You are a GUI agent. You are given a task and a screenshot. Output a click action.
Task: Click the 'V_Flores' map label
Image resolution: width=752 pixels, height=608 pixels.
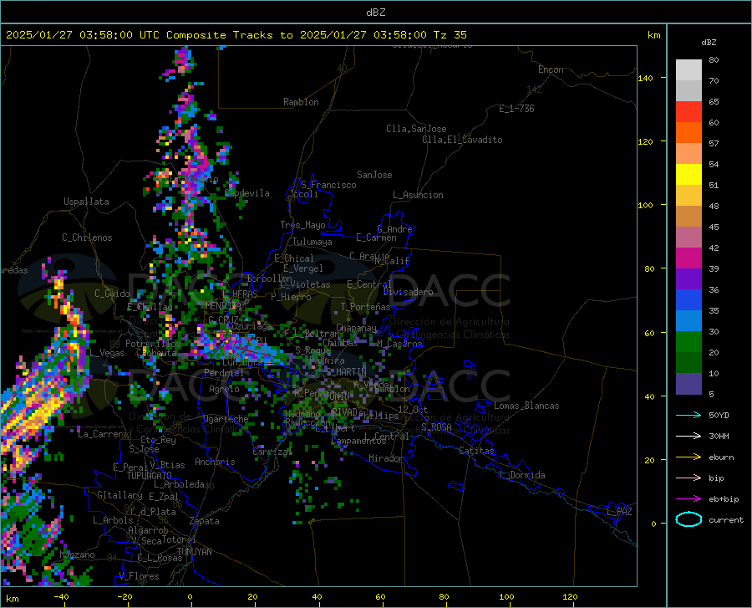(139, 576)
